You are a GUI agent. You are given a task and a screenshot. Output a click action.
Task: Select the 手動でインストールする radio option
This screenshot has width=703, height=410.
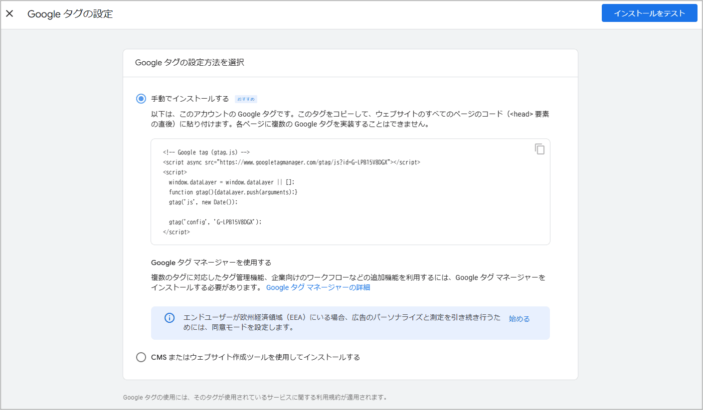[x=141, y=99]
